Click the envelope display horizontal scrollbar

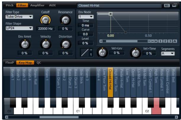point(122,41)
